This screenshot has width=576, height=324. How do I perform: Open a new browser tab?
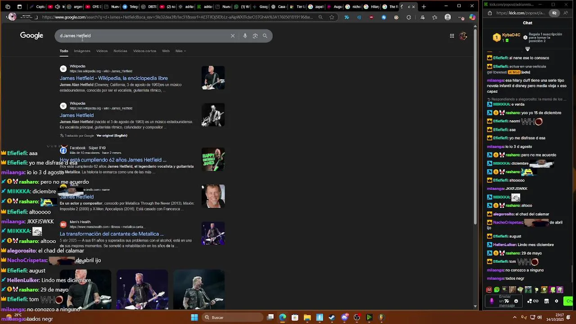(423, 6)
